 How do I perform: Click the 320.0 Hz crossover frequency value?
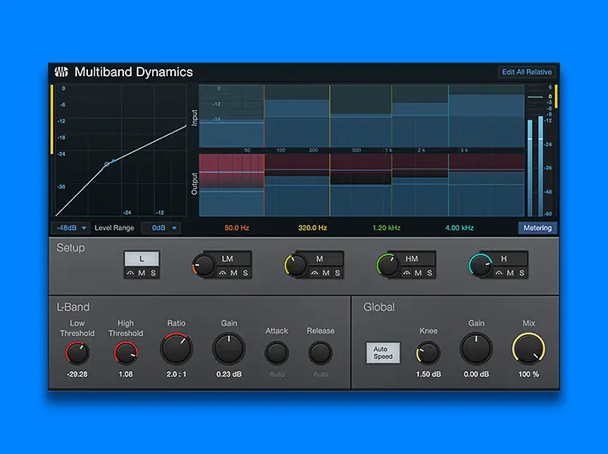(x=313, y=228)
